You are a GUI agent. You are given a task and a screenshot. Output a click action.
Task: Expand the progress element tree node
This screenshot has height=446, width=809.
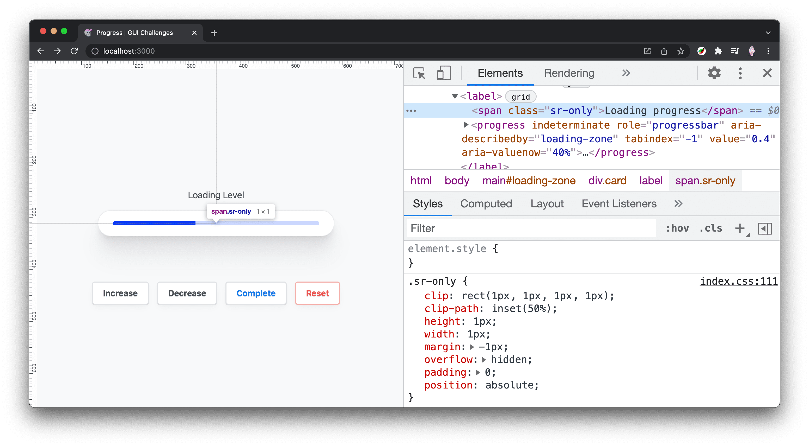(x=465, y=125)
